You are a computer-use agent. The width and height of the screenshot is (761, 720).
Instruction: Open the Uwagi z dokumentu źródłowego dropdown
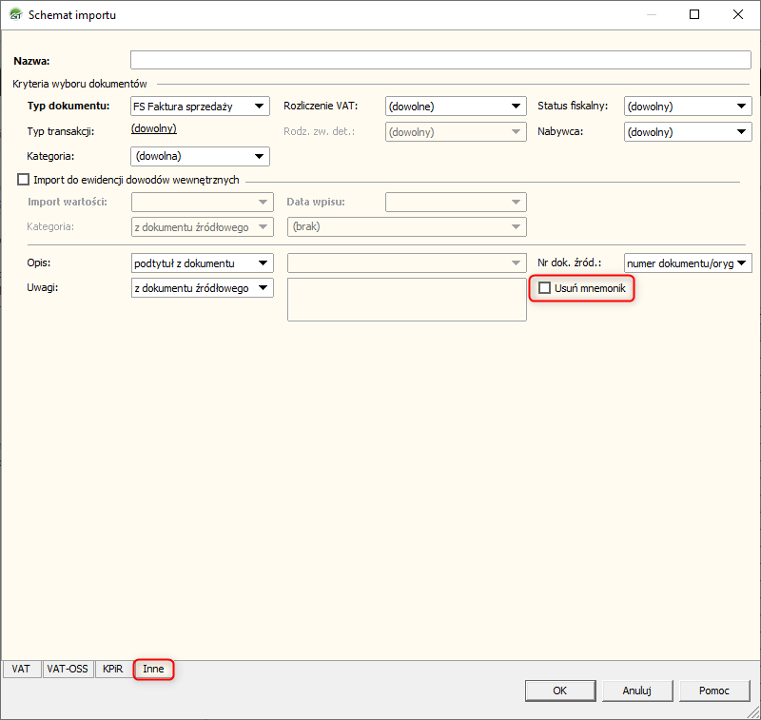(x=203, y=287)
